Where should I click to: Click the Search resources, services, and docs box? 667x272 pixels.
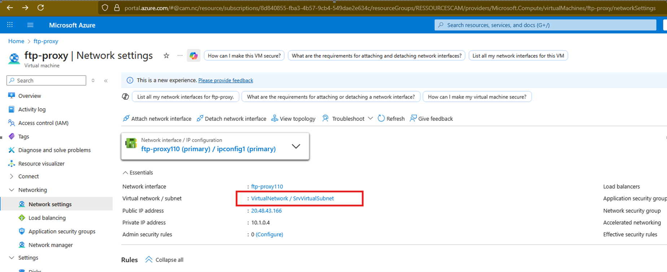tap(545, 25)
